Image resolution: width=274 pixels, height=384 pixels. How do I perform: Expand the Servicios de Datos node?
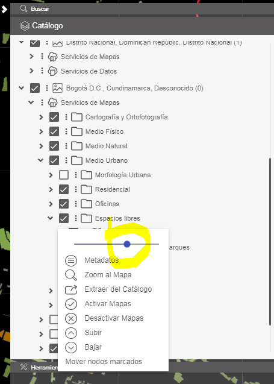tap(31, 71)
